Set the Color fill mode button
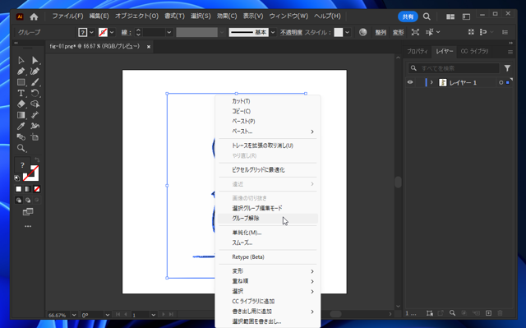 tap(19, 189)
